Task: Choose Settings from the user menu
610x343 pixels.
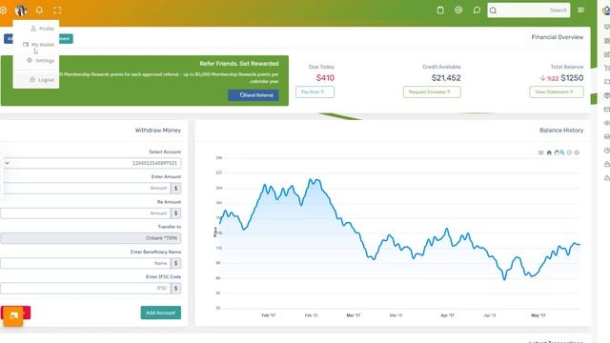Action: (40, 60)
